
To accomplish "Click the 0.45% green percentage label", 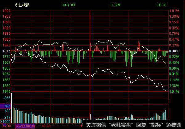I will point(174,62).
